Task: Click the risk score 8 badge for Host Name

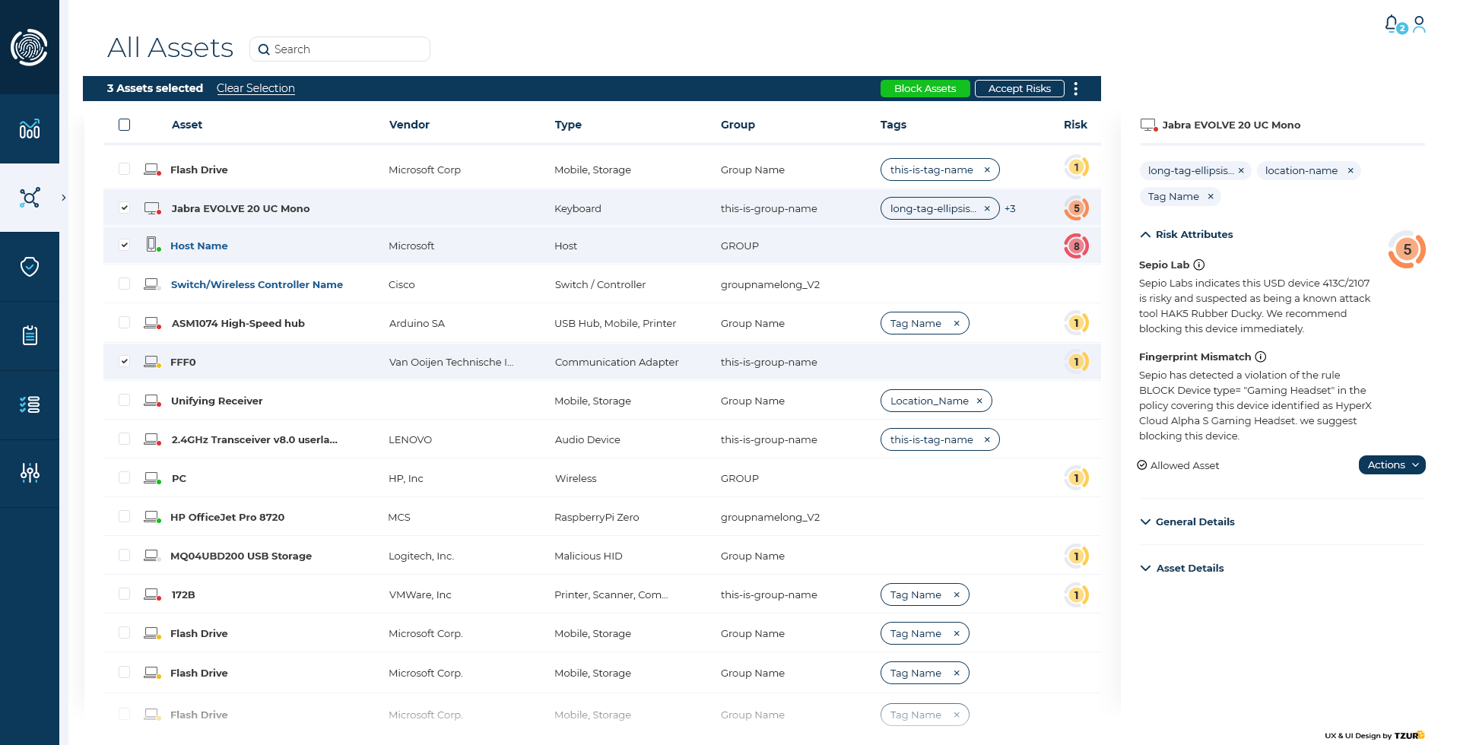Action: pos(1076,246)
